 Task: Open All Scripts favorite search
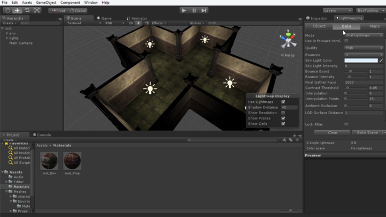tap(19, 163)
